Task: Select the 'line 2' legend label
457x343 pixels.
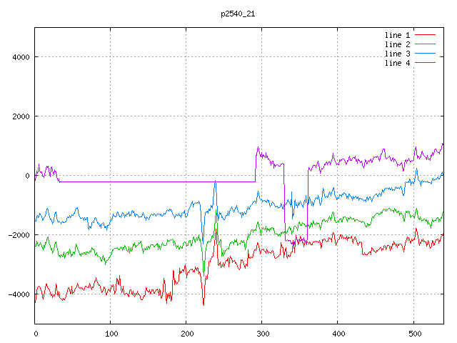Action: click(397, 44)
